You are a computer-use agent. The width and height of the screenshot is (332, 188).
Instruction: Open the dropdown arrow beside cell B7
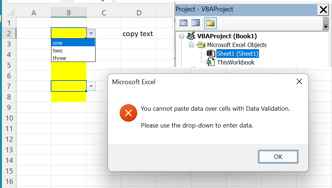tap(91, 86)
